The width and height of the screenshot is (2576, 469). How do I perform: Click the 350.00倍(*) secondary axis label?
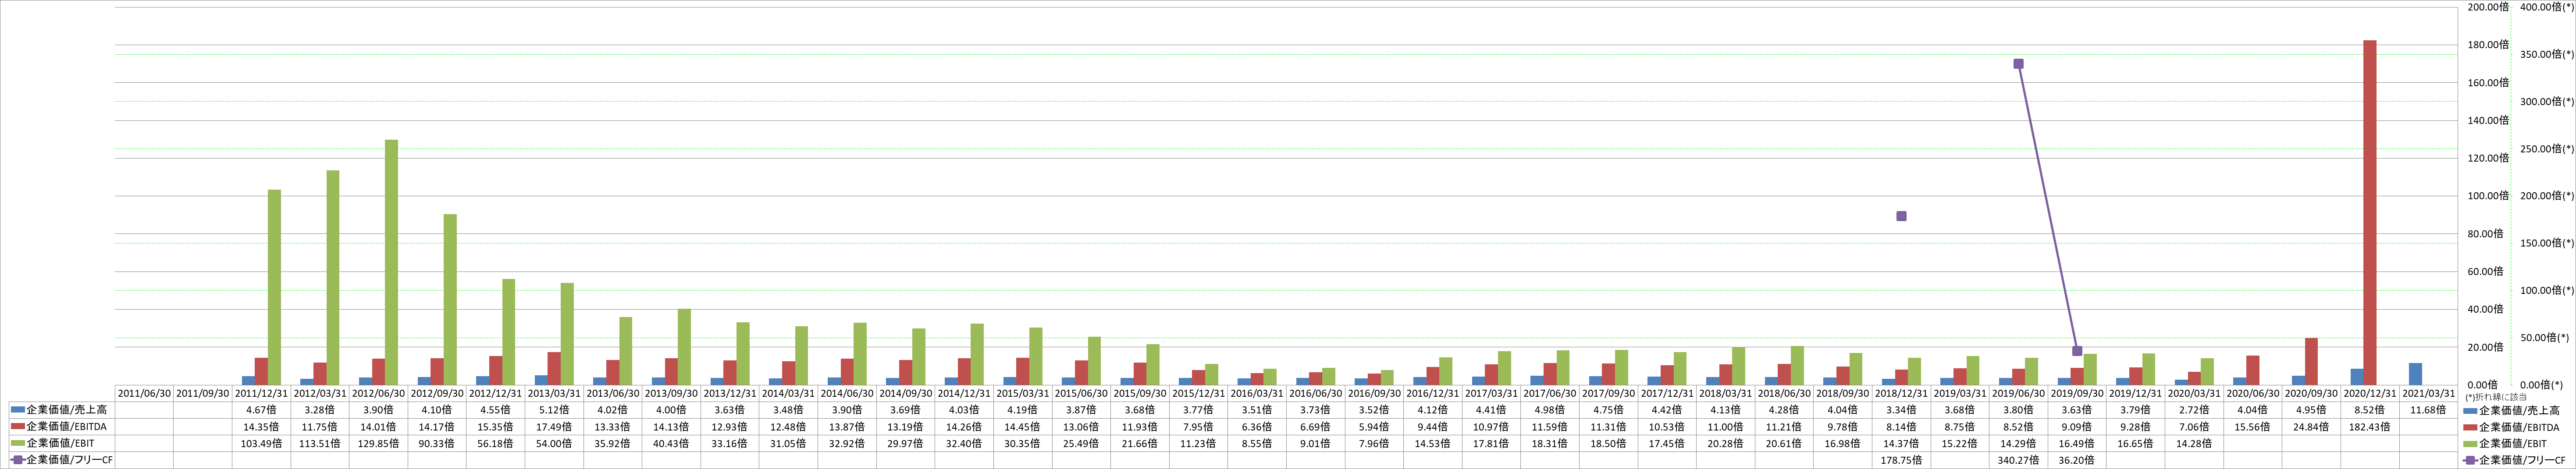[2546, 54]
